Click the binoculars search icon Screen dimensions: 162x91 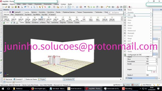[14, 22]
